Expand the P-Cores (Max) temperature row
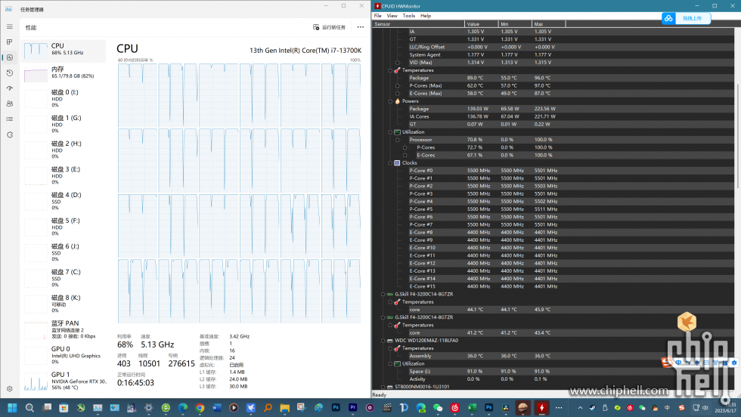This screenshot has height=417, width=741. coord(398,86)
